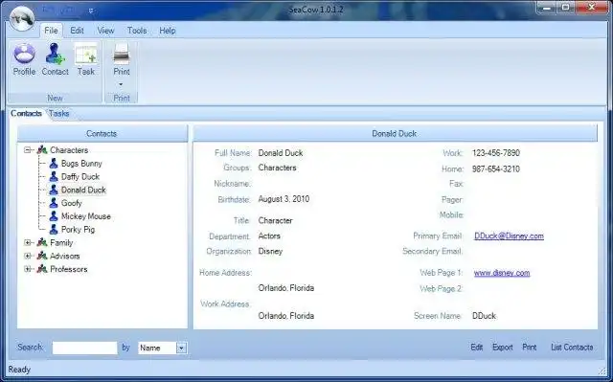Select Mickey Mouse in the contact tree
Image resolution: width=613 pixels, height=382 pixels.
[86, 216]
